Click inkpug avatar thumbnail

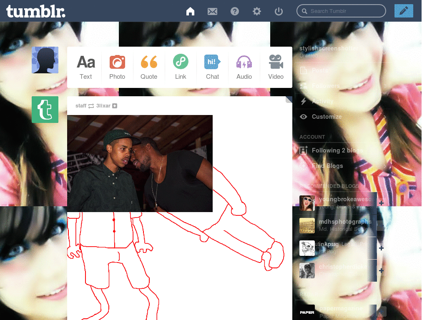[x=307, y=248]
